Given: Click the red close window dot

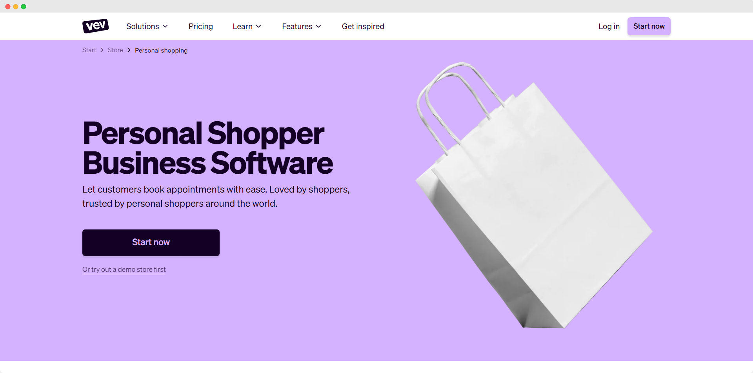Looking at the screenshot, I should pos(8,7).
